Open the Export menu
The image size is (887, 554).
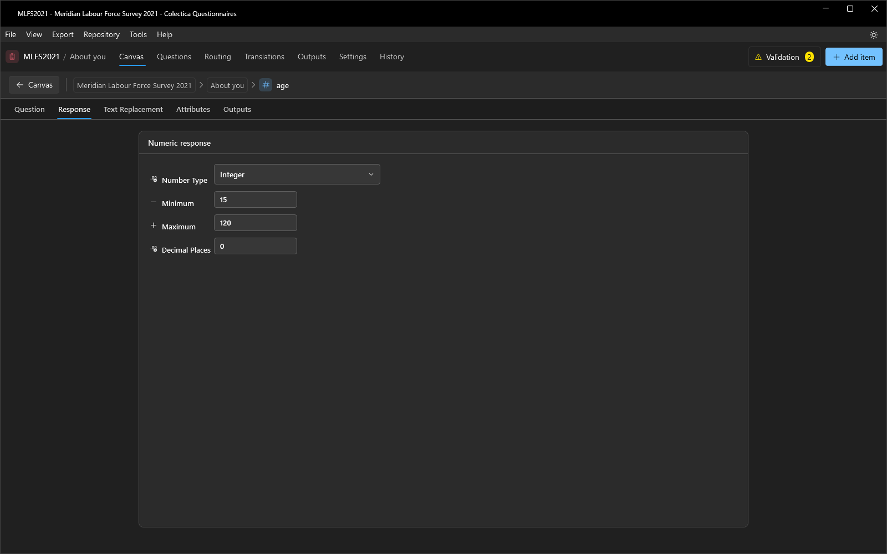click(x=63, y=34)
